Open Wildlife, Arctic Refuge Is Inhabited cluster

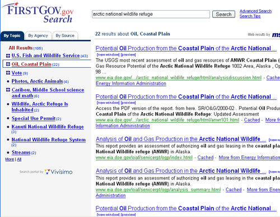click(40, 107)
